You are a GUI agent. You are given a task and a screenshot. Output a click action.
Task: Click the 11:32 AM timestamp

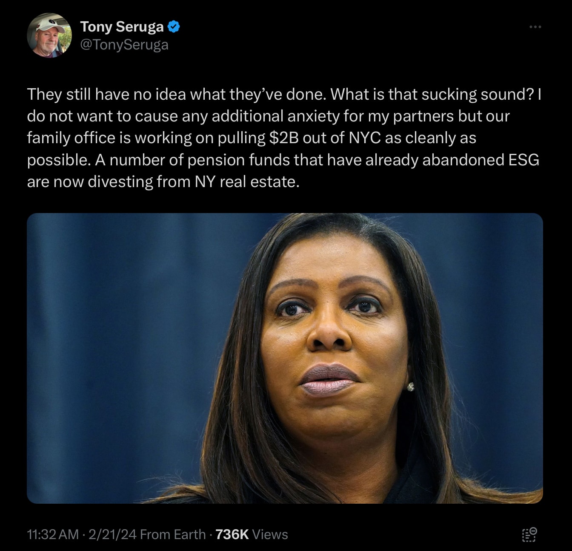coord(53,534)
